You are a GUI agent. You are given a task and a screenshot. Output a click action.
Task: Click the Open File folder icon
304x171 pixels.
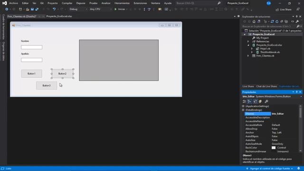[x=28, y=9]
